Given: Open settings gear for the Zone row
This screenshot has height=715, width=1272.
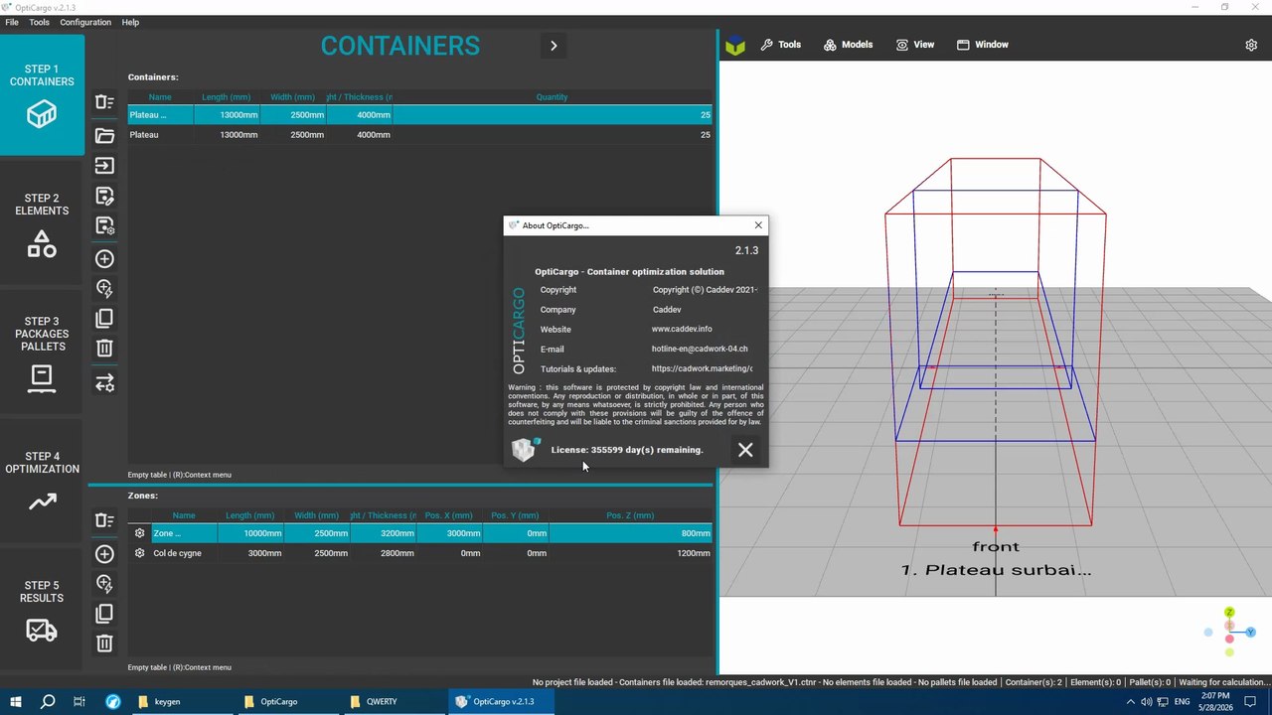Looking at the screenshot, I should click(140, 533).
